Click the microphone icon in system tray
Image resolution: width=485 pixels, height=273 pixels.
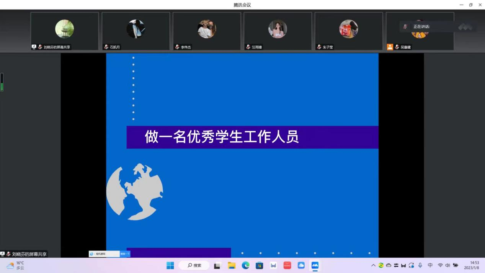tap(420, 265)
